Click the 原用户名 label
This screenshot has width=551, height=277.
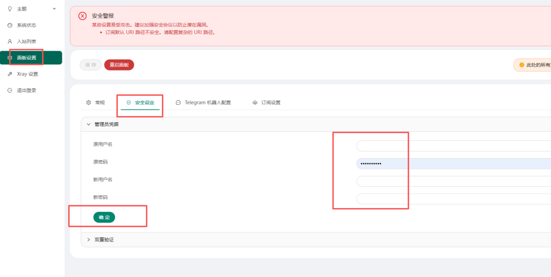[103, 144]
